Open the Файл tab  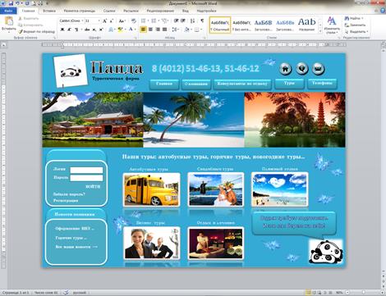click(8, 11)
